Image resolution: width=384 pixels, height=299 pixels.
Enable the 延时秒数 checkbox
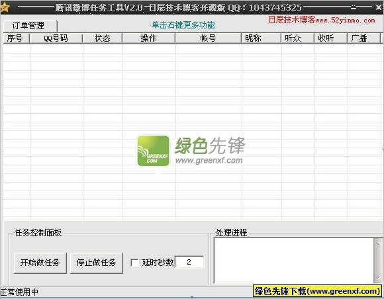coord(135,263)
